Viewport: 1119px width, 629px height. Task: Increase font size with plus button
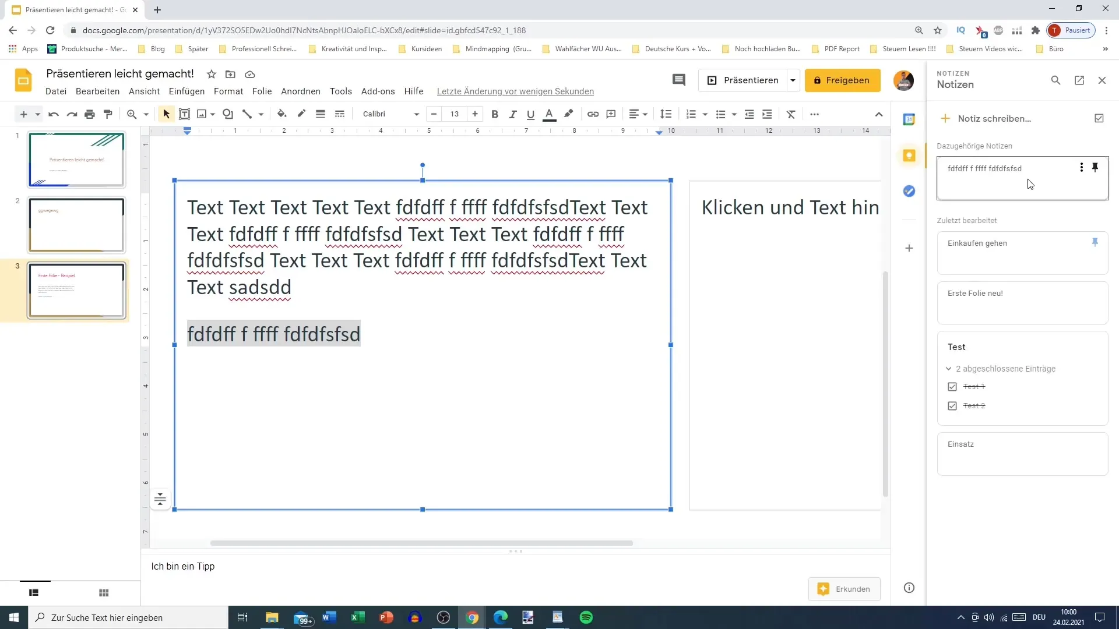pos(475,114)
